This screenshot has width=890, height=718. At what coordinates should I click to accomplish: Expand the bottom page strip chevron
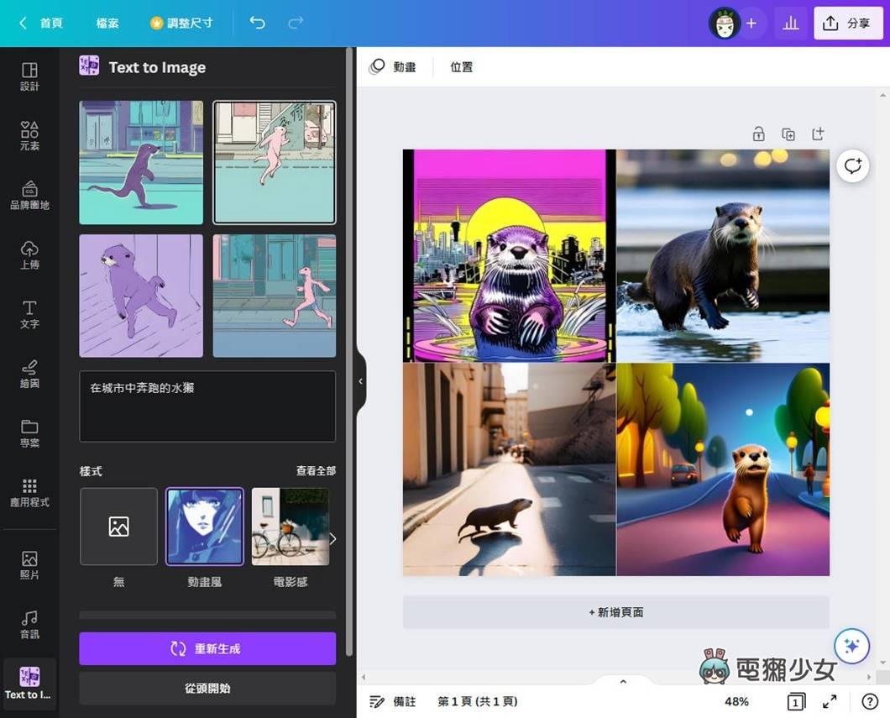[x=622, y=681]
